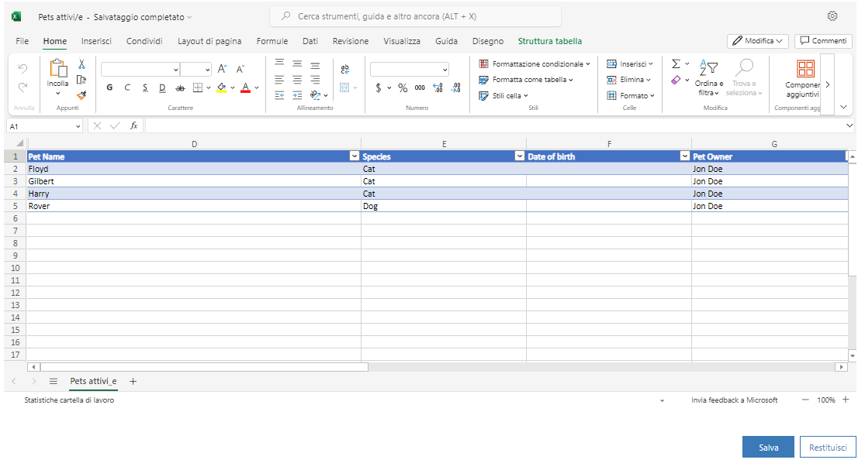Click Statistiche cartella di lavoro

[69, 400]
